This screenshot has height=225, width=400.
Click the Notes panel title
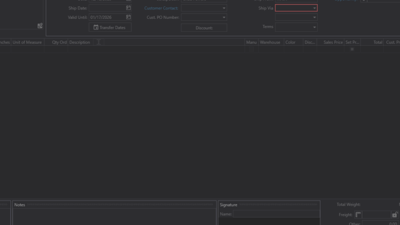pos(20,205)
